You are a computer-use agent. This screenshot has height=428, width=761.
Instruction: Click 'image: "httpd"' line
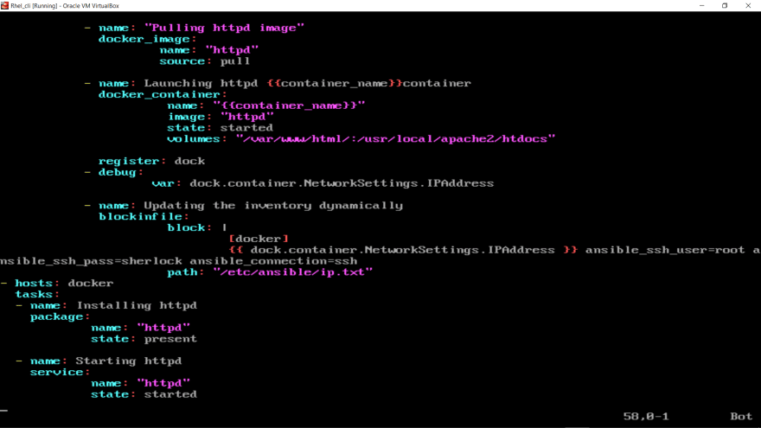point(221,117)
